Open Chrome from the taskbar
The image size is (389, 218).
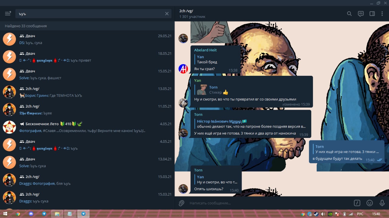18,214
